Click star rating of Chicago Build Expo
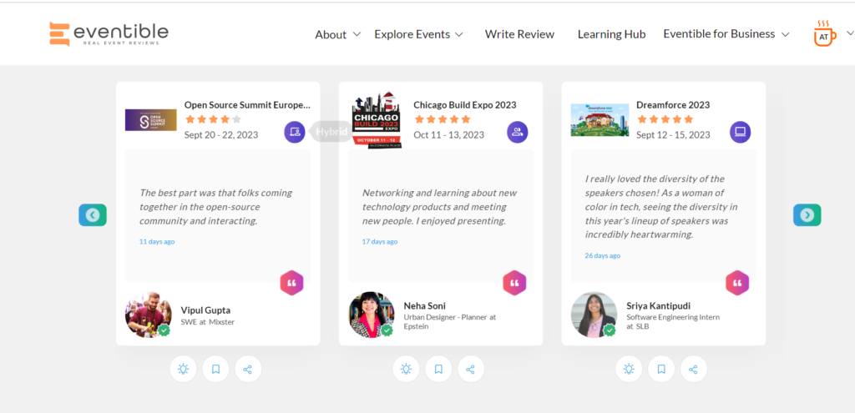 [443, 119]
